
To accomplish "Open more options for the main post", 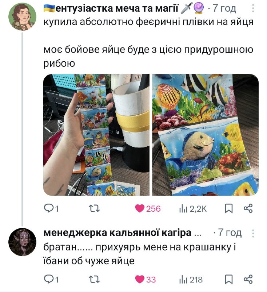I will point(253,8).
